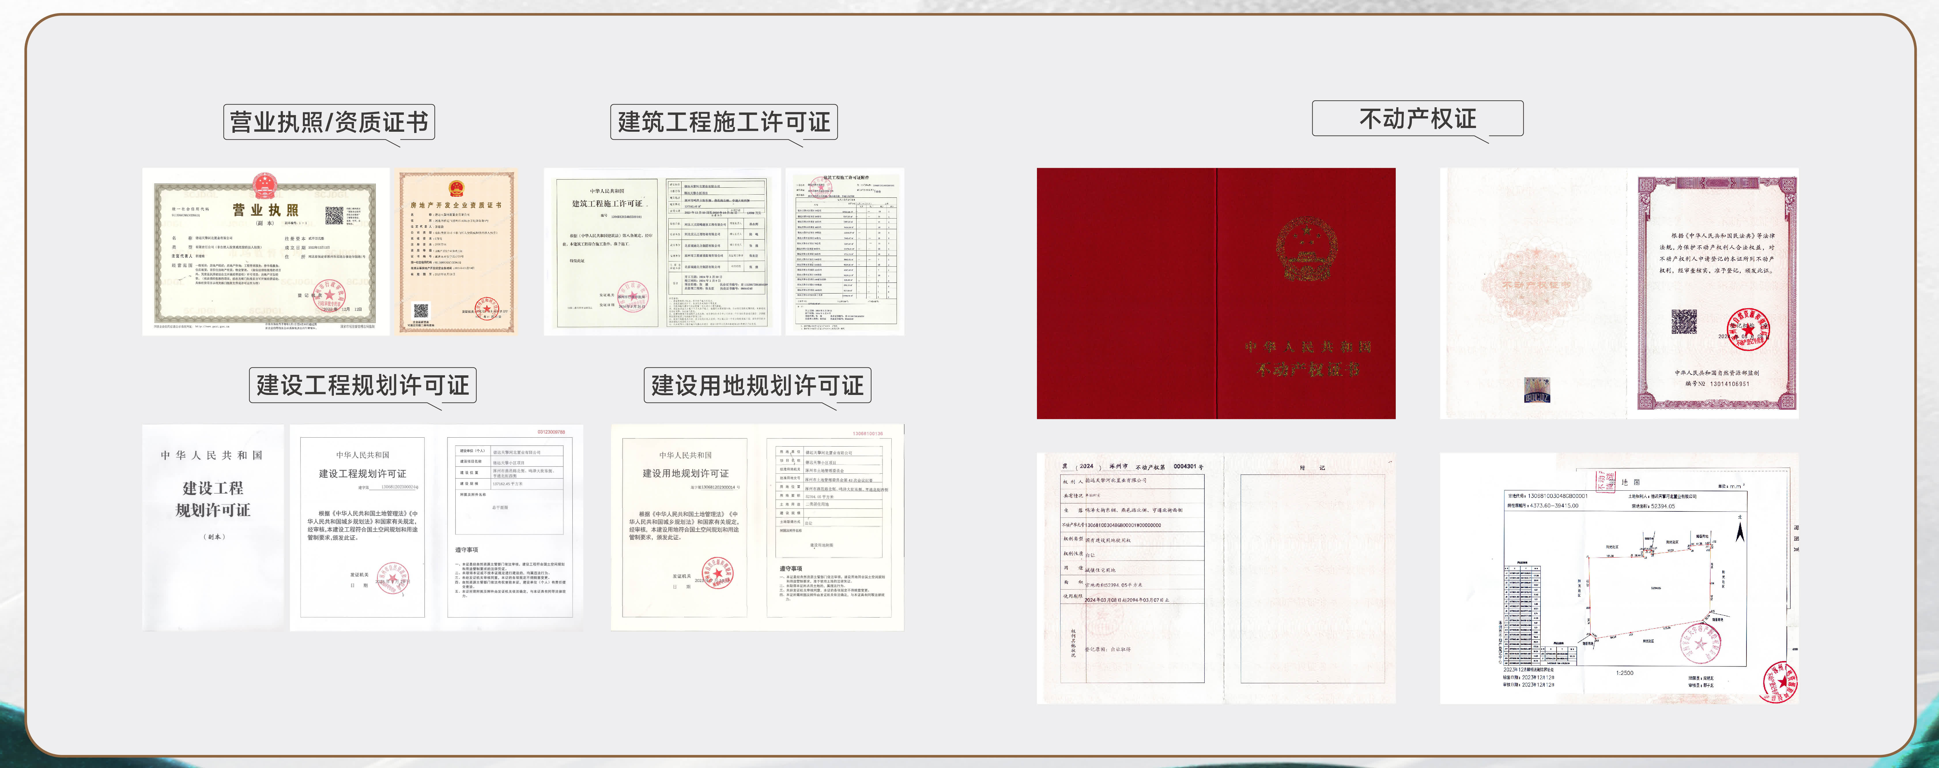Open the 建筑工程施工许可证附件 table page image

(x=844, y=251)
